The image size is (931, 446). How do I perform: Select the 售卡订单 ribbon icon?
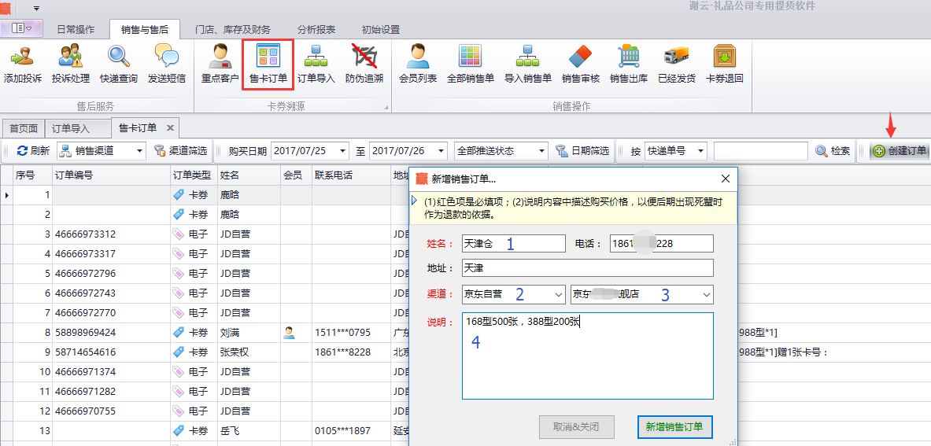click(x=268, y=64)
